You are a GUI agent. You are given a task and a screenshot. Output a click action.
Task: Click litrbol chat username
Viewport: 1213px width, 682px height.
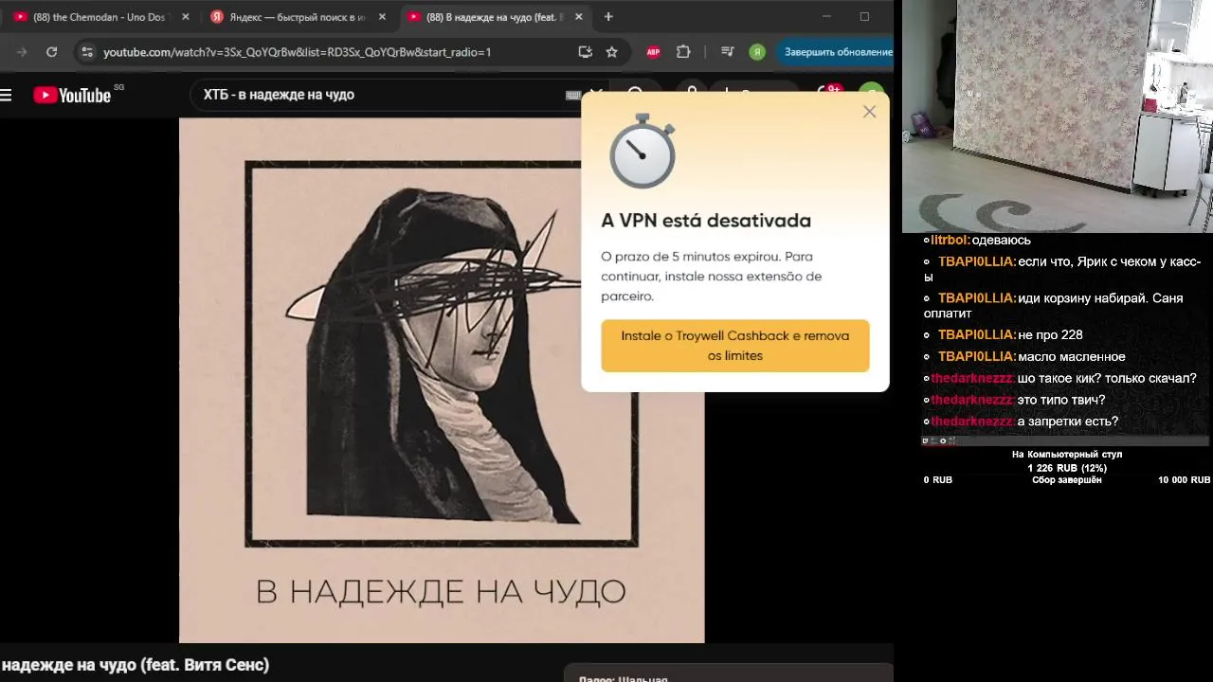950,241
